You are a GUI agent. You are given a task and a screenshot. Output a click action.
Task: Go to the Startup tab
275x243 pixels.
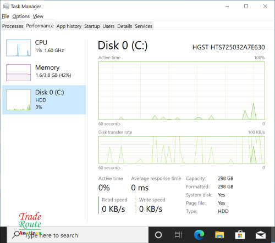92,26
